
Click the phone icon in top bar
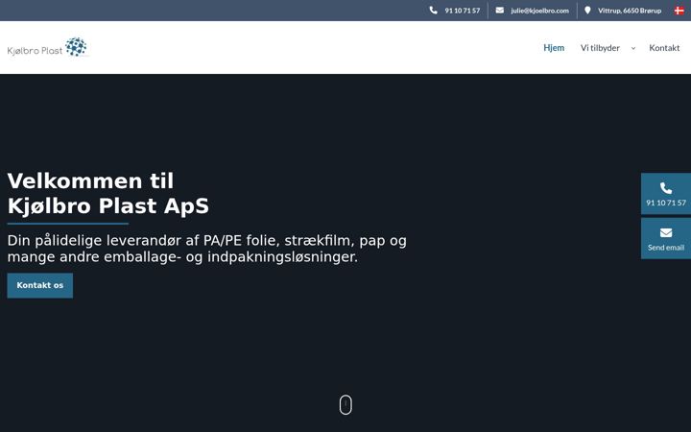click(433, 11)
